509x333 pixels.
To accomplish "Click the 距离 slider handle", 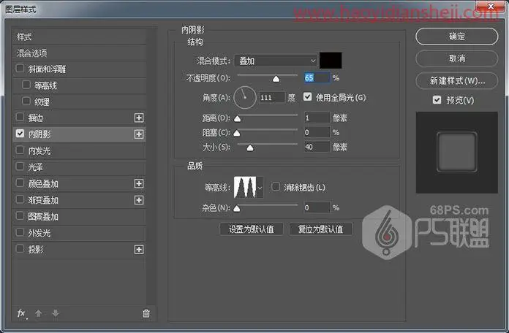I will click(238, 119).
